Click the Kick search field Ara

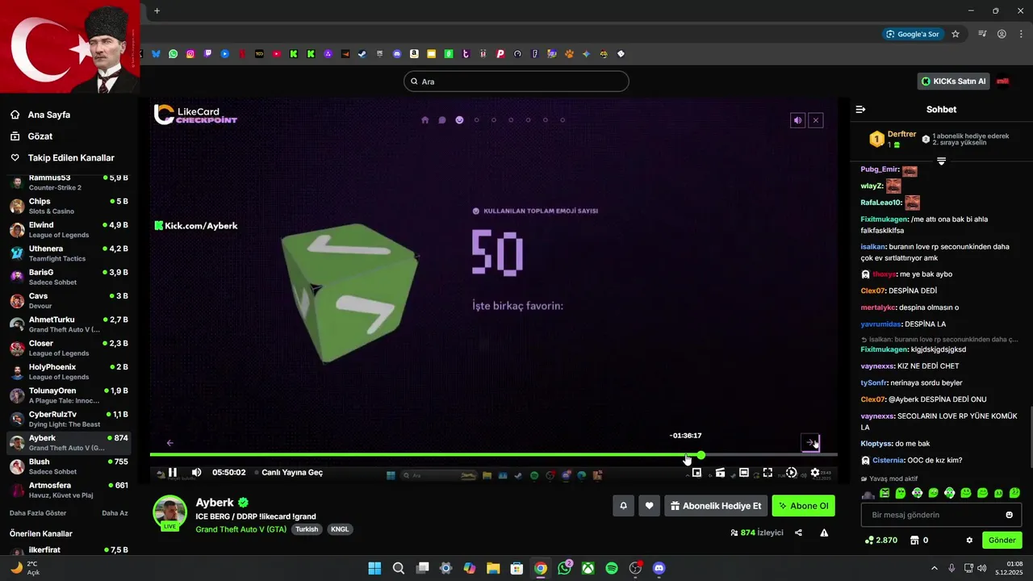[x=516, y=82]
